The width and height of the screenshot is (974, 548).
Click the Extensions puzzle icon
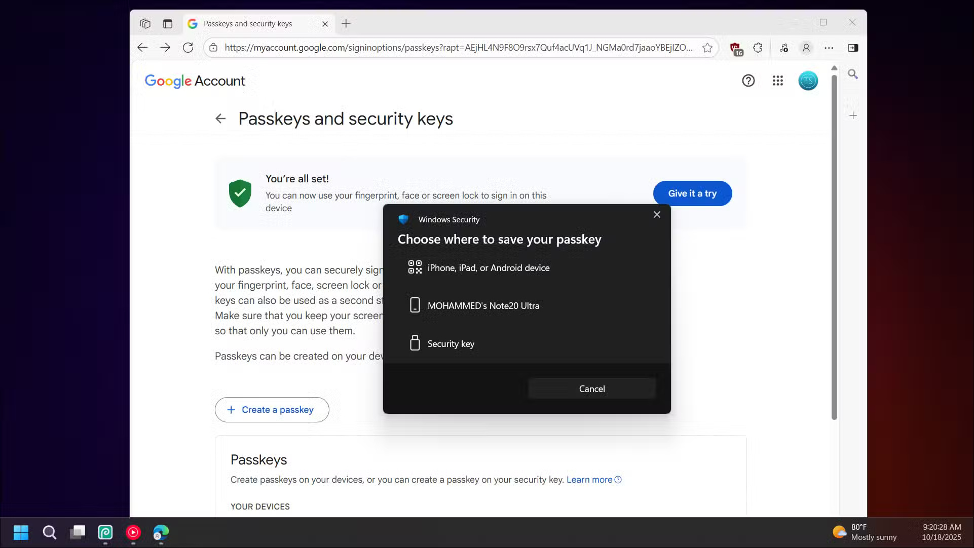coord(758,48)
